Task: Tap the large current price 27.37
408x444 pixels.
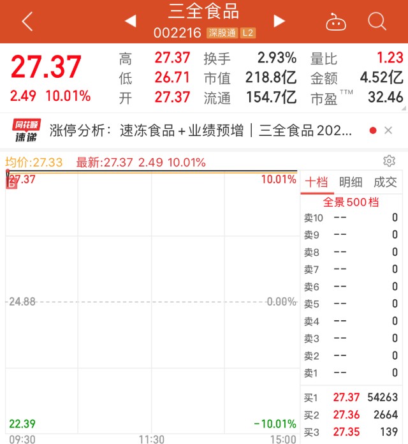Action: click(x=46, y=67)
